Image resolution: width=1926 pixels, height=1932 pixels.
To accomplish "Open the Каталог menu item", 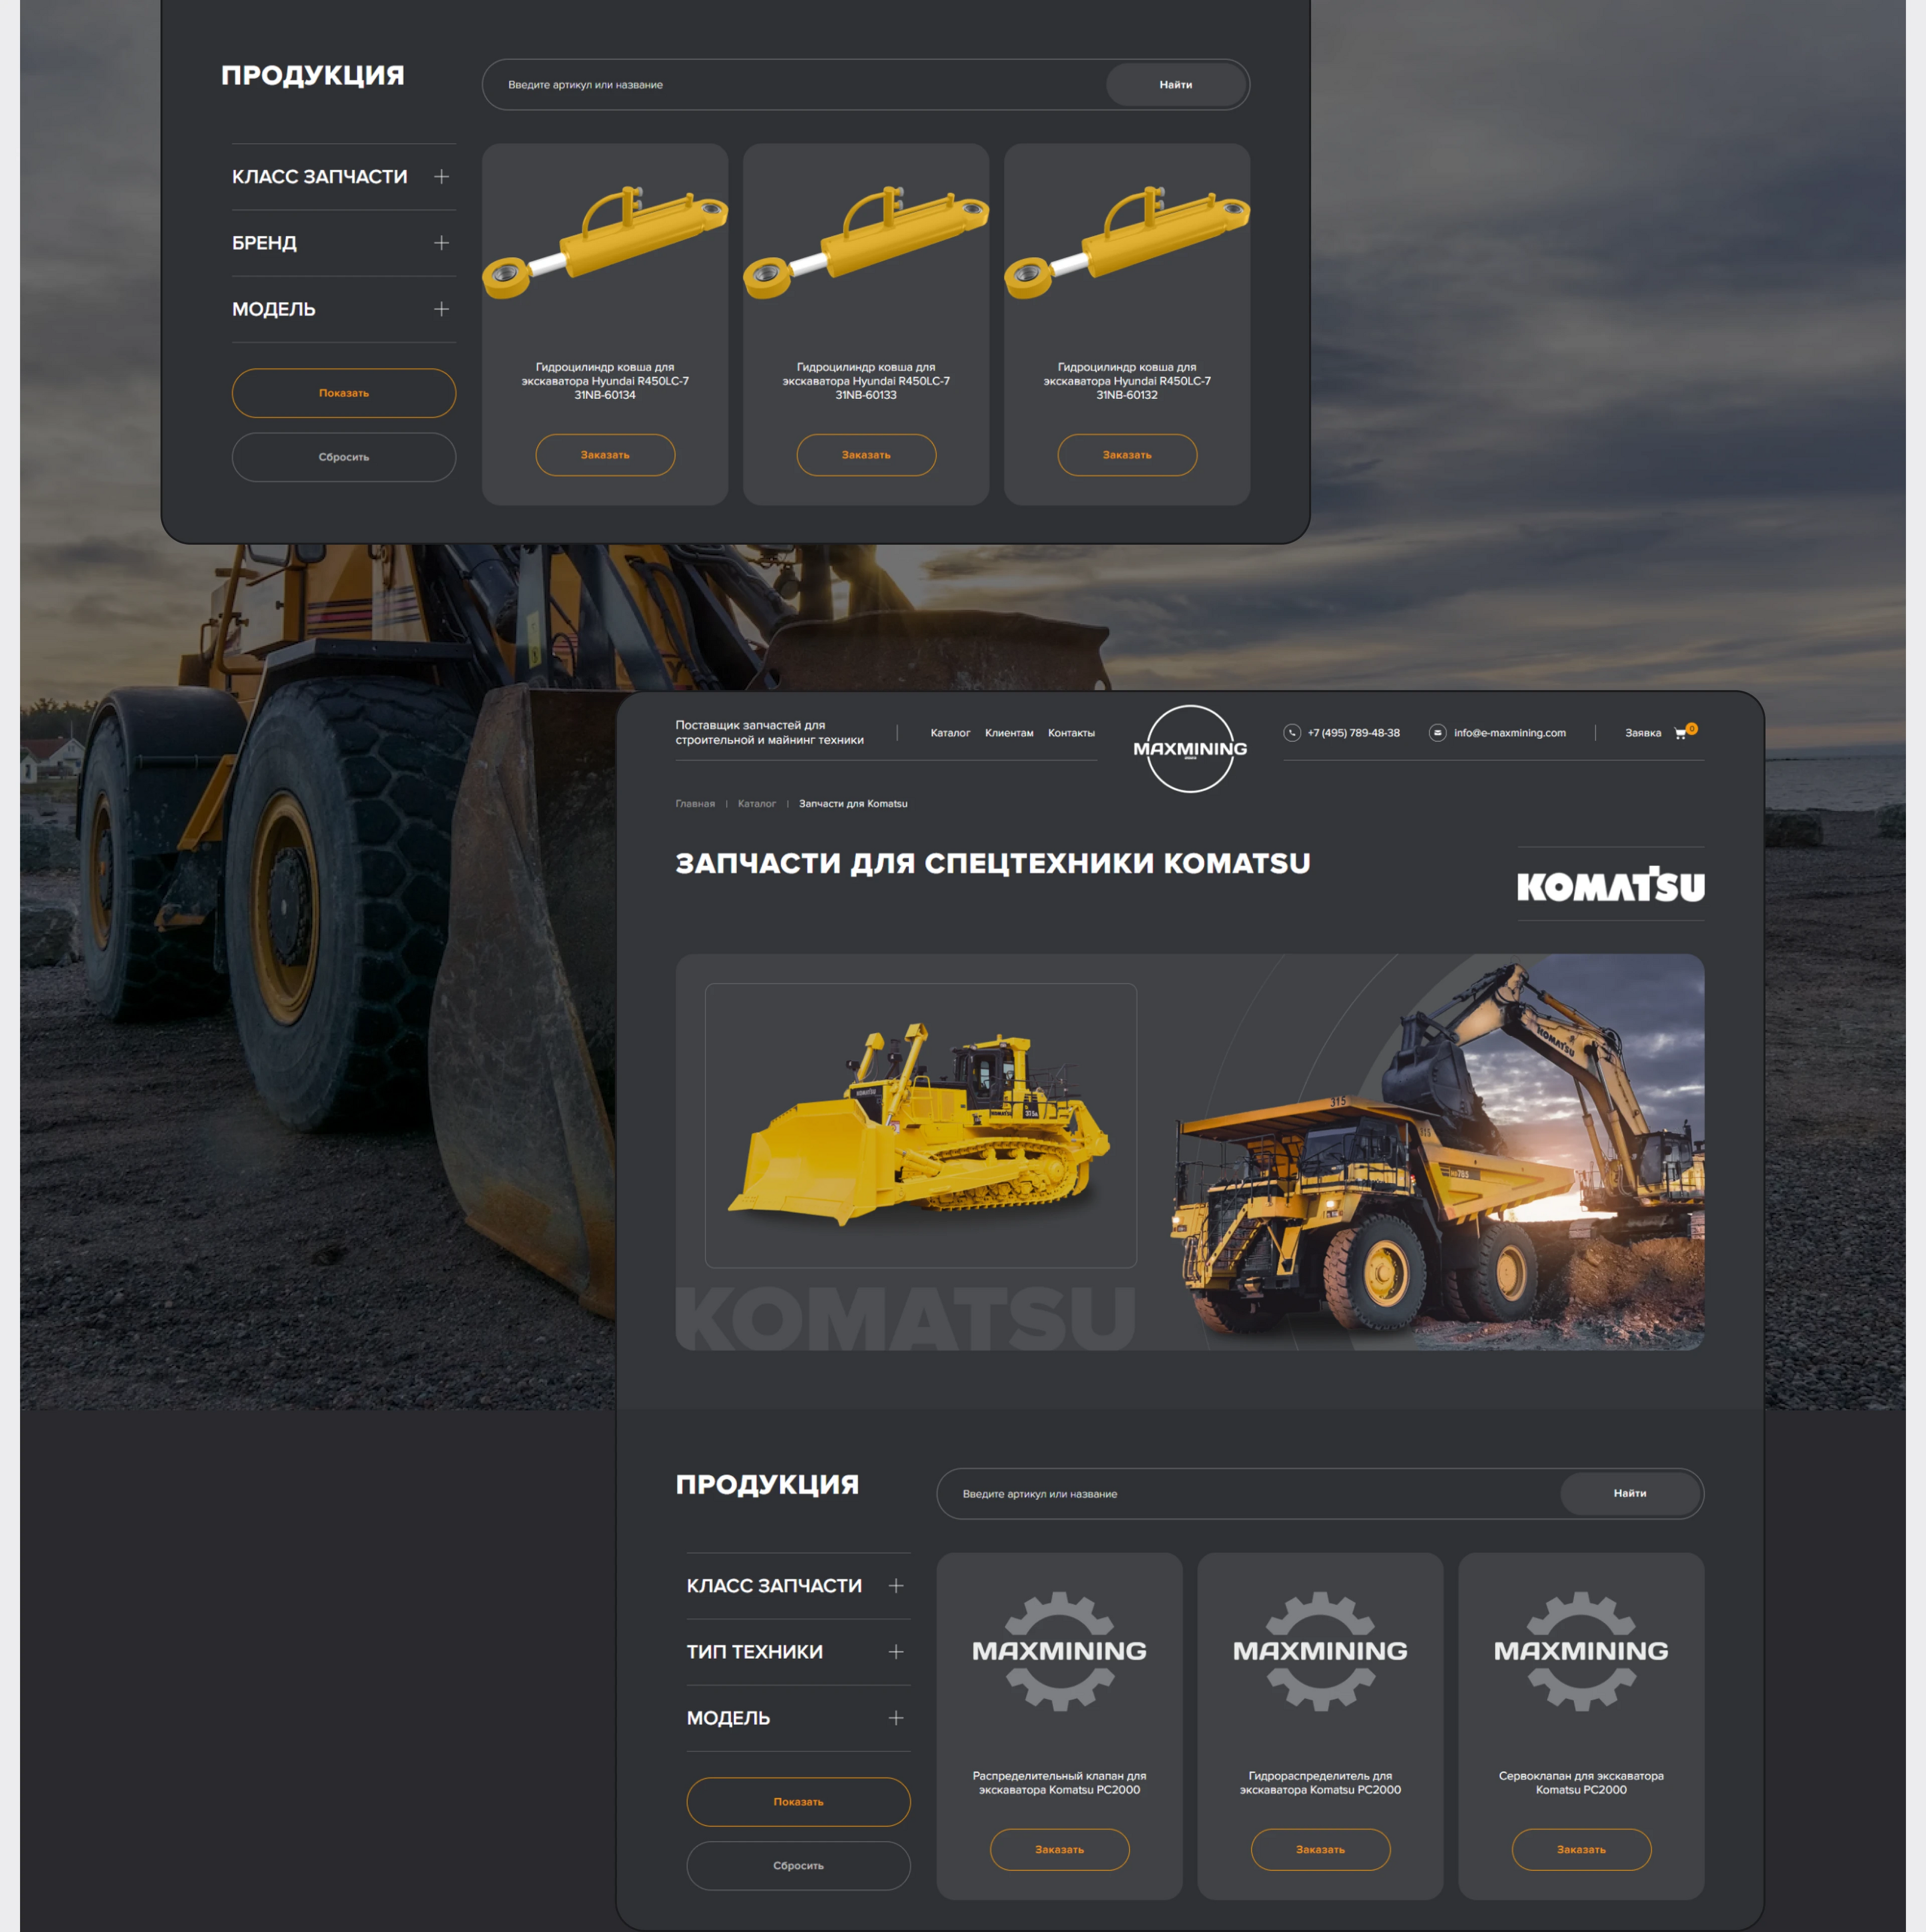I will pos(950,733).
